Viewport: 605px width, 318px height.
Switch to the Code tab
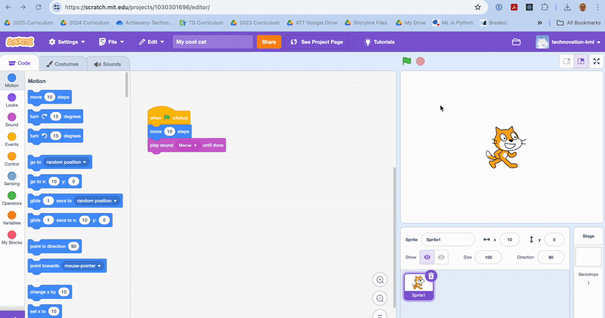click(x=20, y=63)
